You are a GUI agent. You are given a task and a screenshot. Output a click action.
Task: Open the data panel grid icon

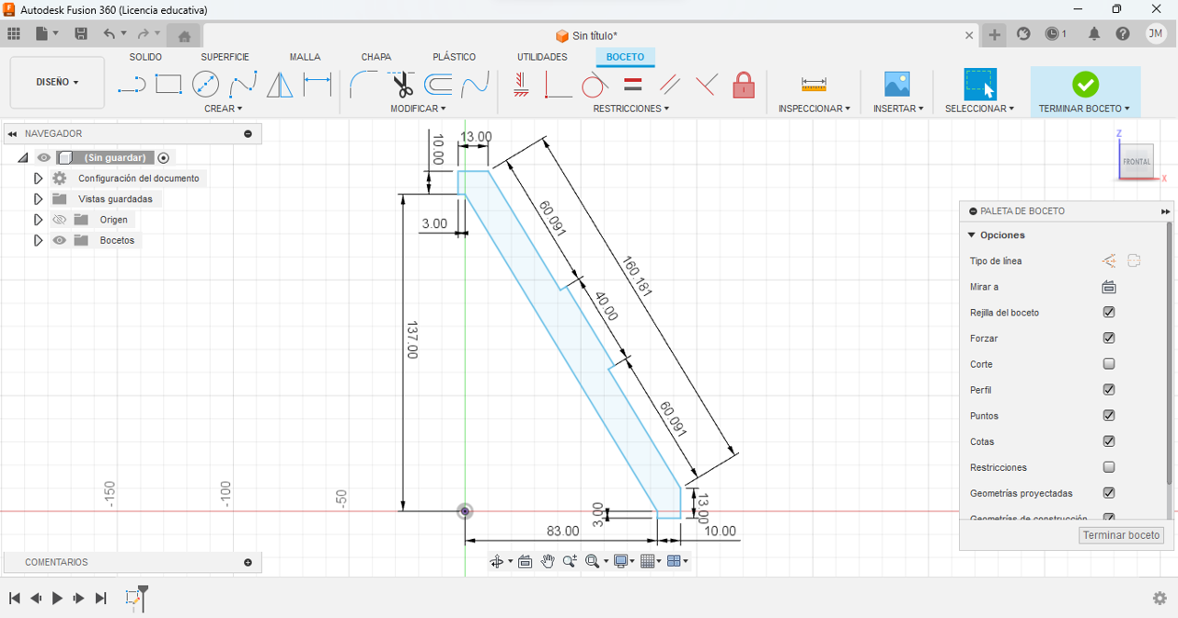point(14,34)
